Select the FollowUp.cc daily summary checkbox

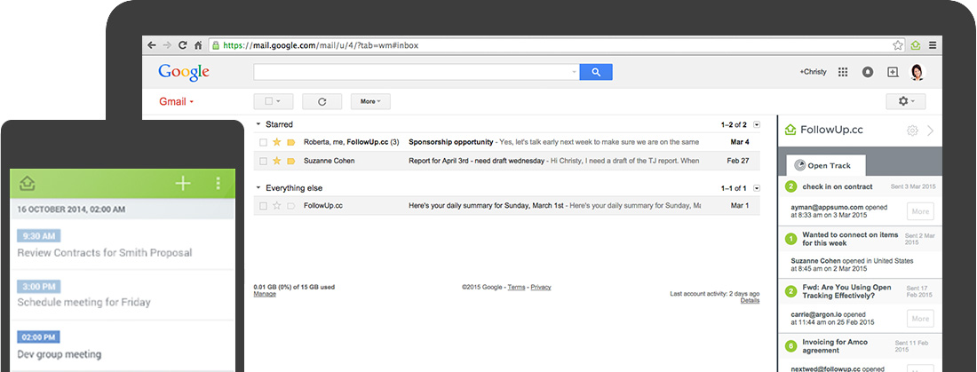(x=263, y=206)
